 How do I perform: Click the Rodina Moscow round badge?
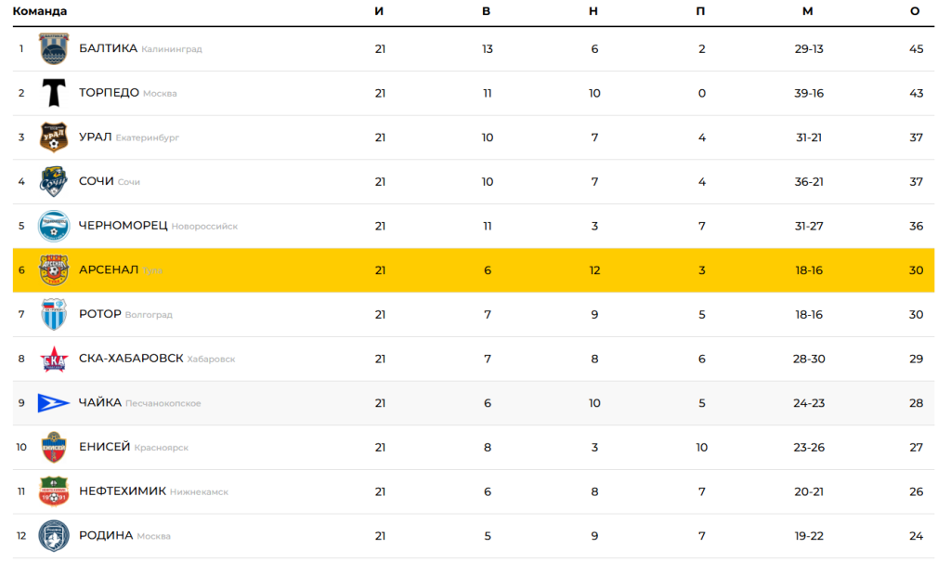pyautogui.click(x=54, y=536)
